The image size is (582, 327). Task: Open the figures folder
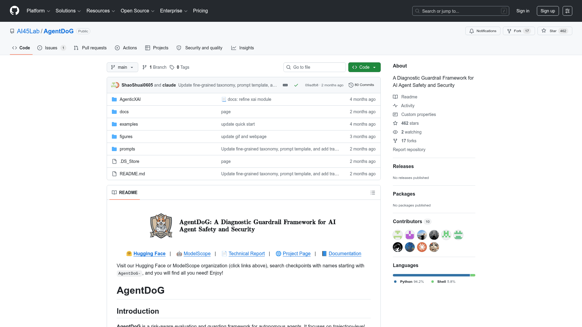point(126,137)
